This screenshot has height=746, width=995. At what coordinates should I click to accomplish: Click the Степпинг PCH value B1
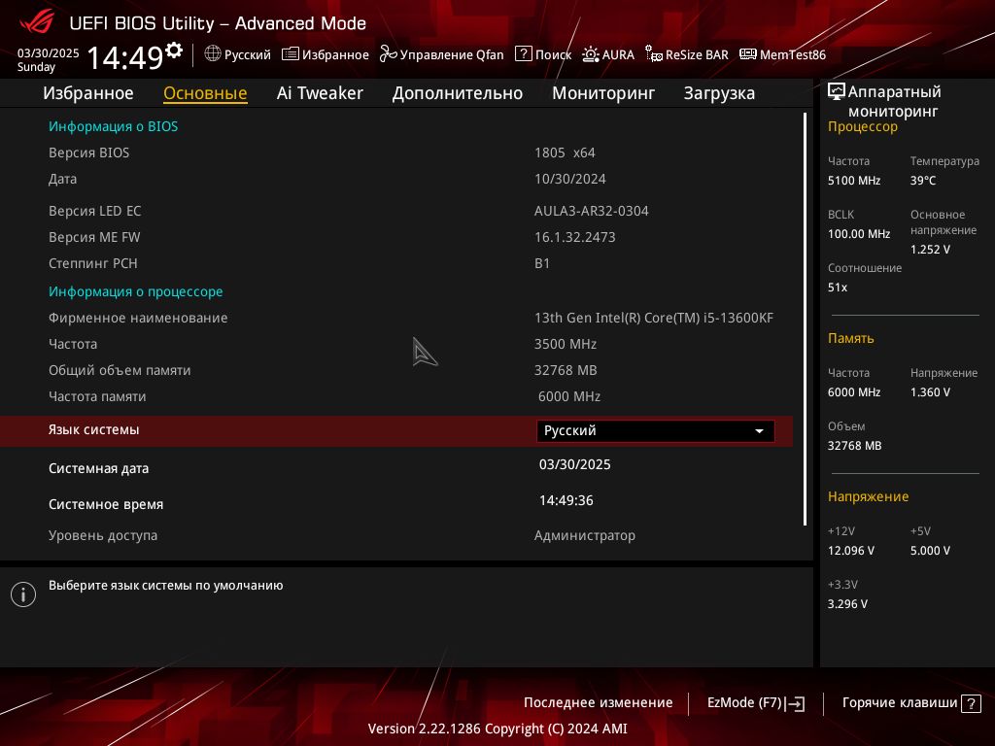542,263
